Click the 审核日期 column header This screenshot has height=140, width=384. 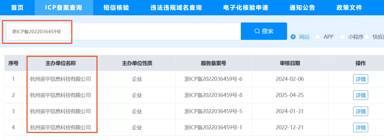pyautogui.click(x=290, y=63)
